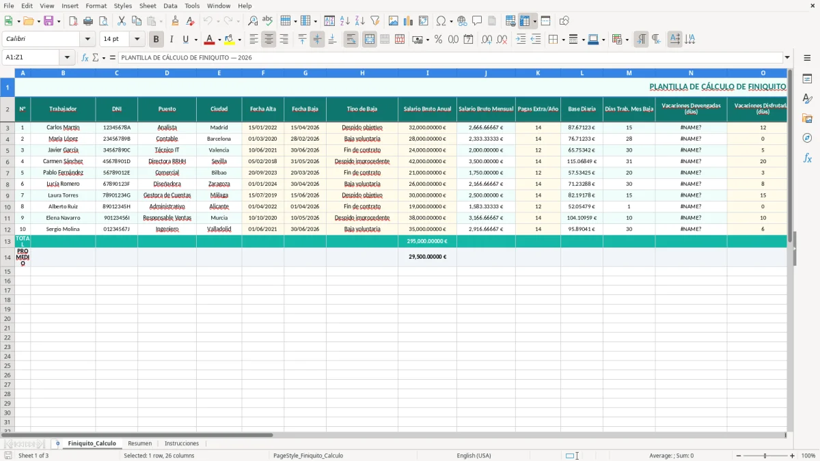This screenshot has width=820, height=461.
Task: Select row header 13
Action: click(x=8, y=241)
